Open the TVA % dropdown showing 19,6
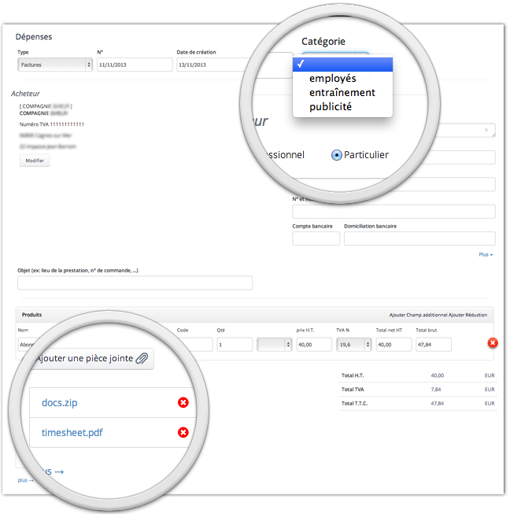 (353, 345)
